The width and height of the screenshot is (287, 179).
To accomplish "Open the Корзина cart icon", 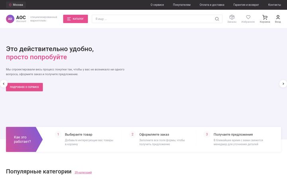I will 265,19.
